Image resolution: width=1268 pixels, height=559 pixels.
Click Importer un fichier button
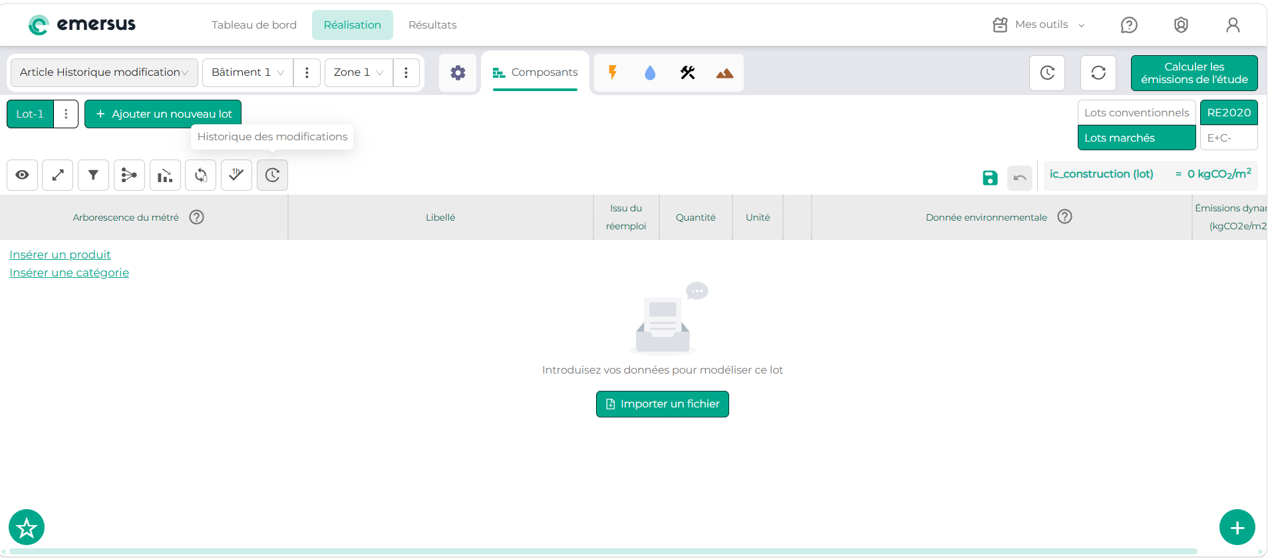point(663,404)
